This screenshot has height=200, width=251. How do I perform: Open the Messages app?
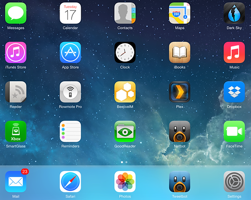16,13
